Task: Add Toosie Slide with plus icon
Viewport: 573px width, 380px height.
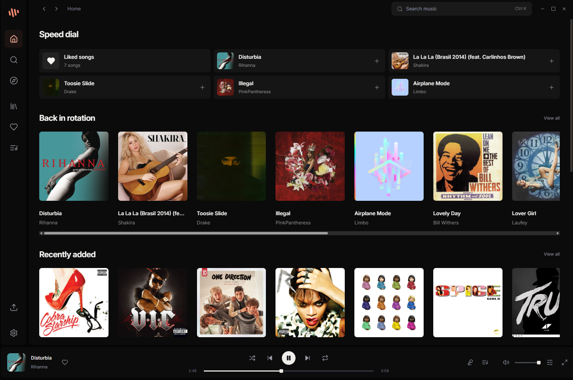Action: [202, 87]
